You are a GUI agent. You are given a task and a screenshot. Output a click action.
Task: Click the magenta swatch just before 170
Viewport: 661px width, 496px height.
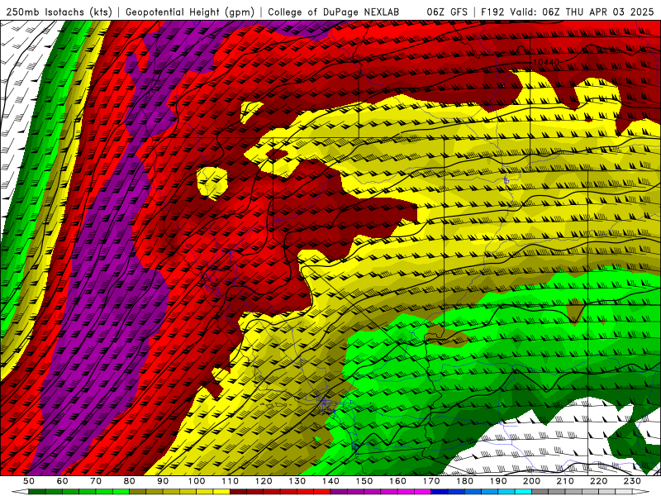(423, 492)
